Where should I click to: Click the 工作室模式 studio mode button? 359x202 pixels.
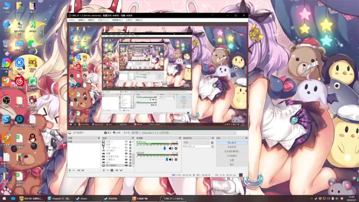(x=232, y=156)
